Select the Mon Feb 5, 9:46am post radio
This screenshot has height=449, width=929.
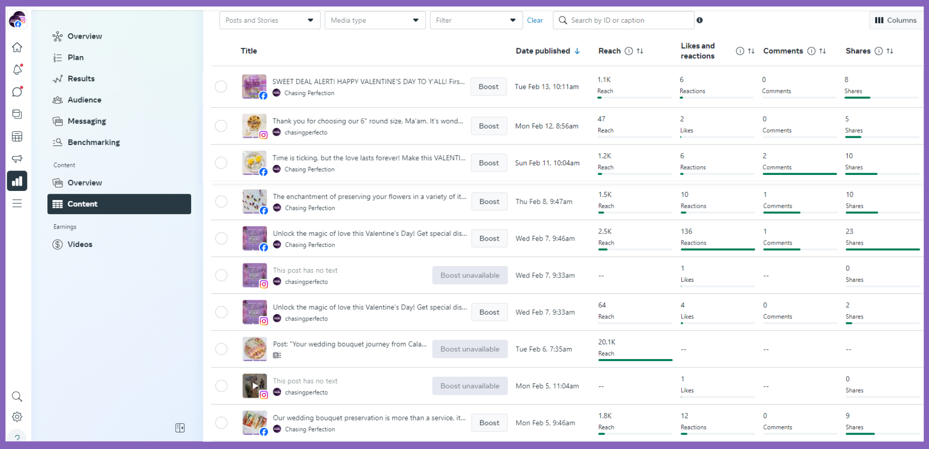221,422
